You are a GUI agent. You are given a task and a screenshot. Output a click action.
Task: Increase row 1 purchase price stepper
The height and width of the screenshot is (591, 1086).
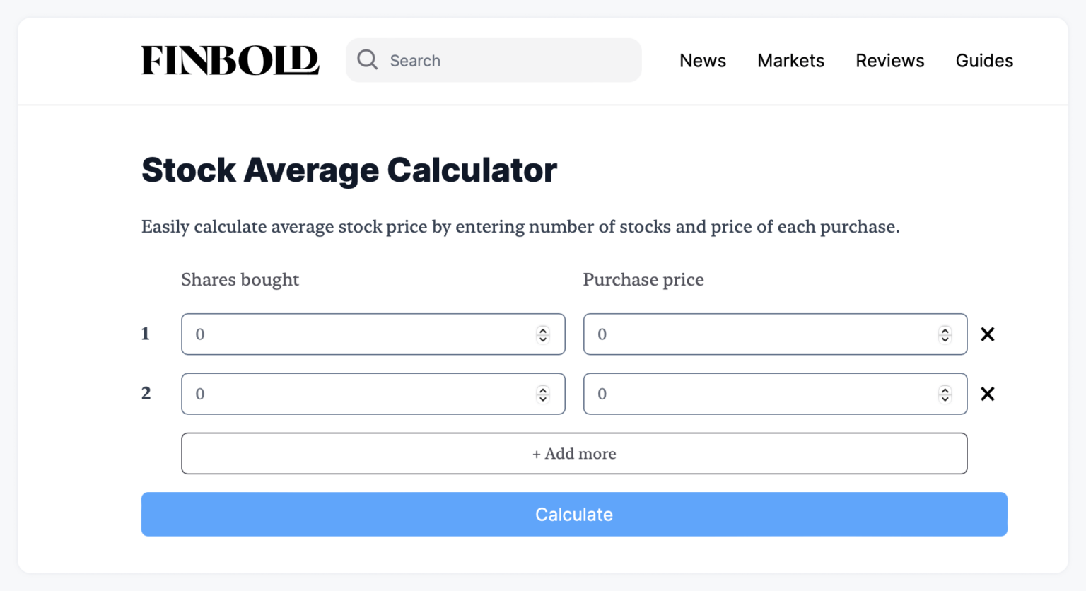coord(945,330)
